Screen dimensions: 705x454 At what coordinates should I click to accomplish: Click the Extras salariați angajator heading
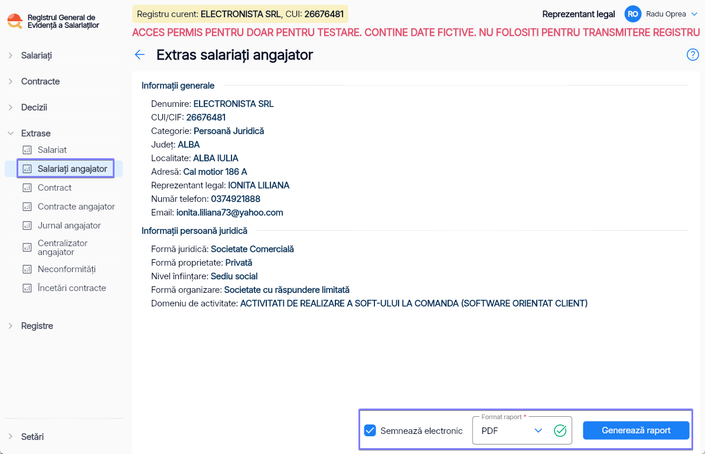tap(234, 55)
